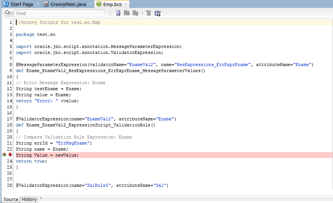This screenshot has height=203, width=333.
Task: Click line number 9 in gutter
Action: pos(11,71)
